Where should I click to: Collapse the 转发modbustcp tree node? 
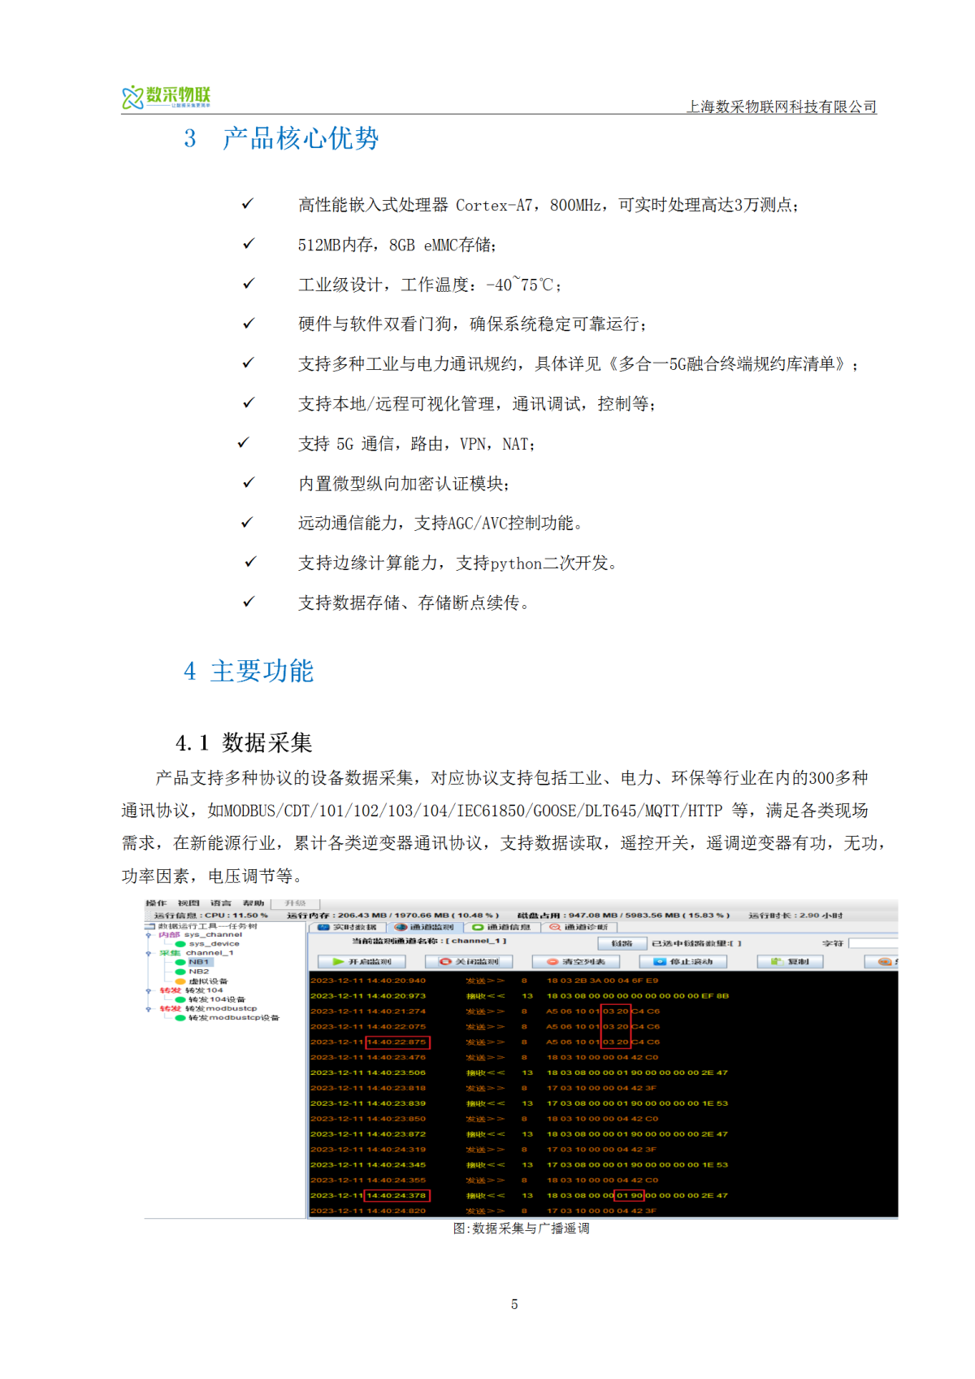pos(149,1009)
